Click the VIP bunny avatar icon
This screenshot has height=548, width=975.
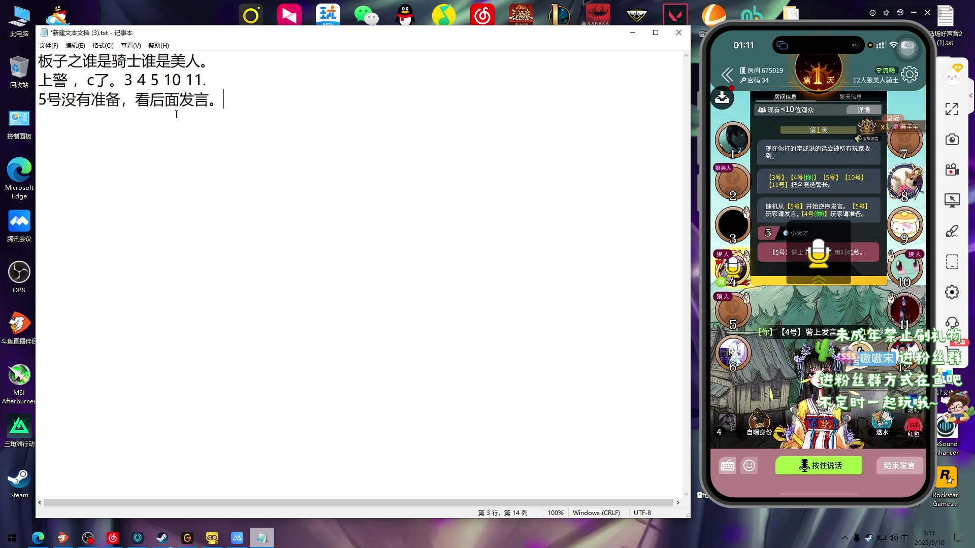pos(952,76)
